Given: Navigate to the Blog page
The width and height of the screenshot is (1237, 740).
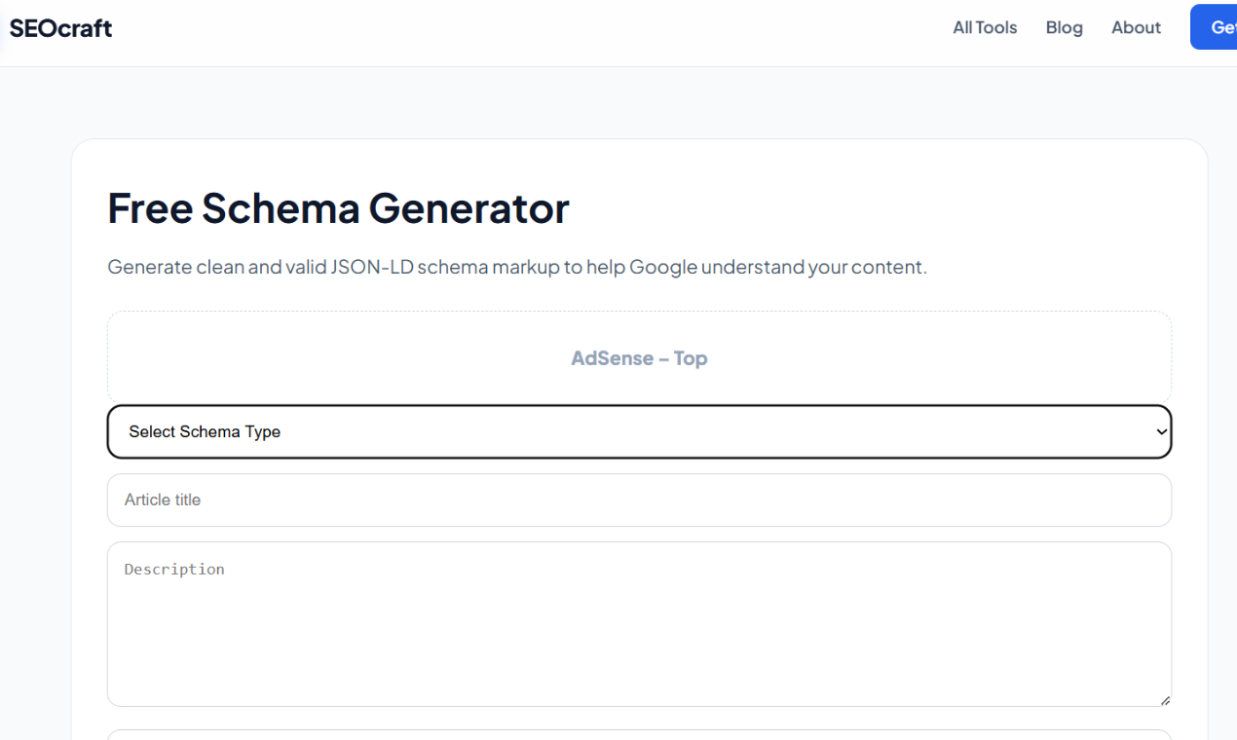Looking at the screenshot, I should pos(1064,27).
